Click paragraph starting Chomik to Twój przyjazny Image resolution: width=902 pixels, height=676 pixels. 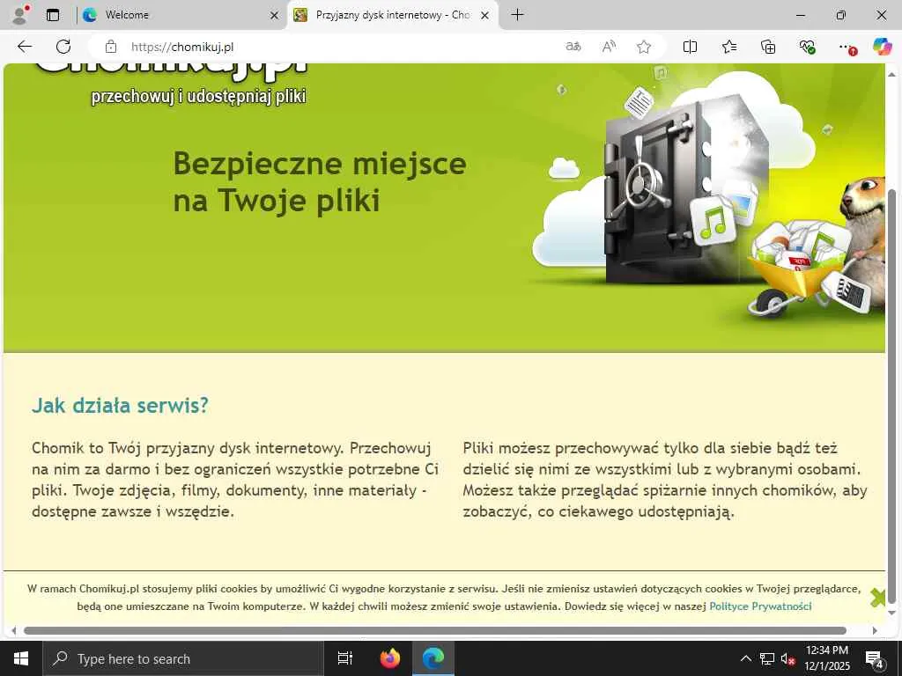pos(235,480)
